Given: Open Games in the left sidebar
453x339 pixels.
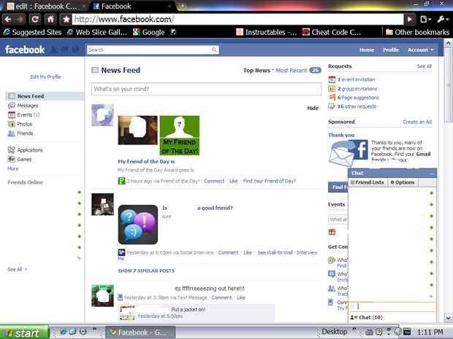Looking at the screenshot, I should pos(20,159).
